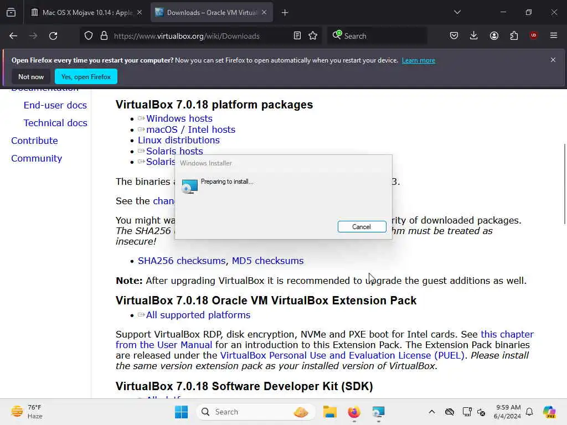
Task: Download macOS / Intel hosts package
Action: click(190, 129)
